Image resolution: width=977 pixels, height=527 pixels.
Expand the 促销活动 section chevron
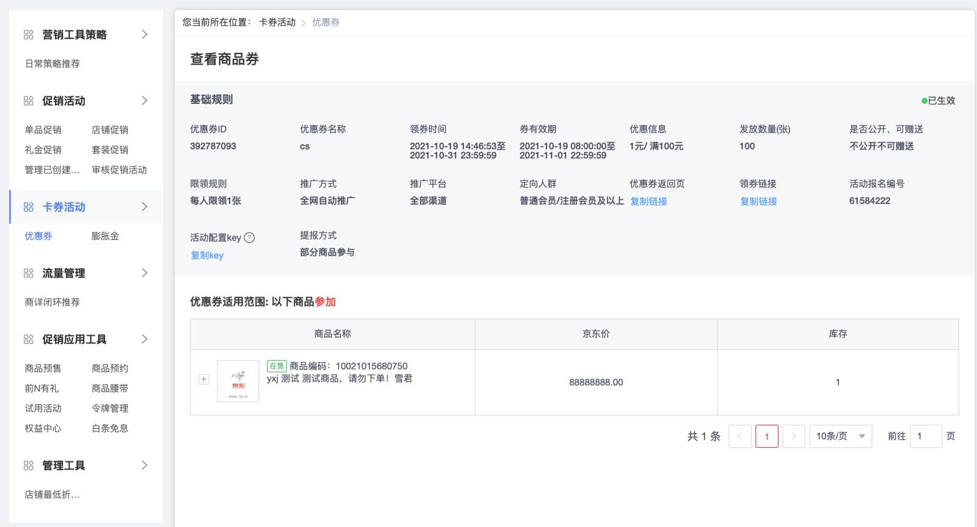pos(145,100)
